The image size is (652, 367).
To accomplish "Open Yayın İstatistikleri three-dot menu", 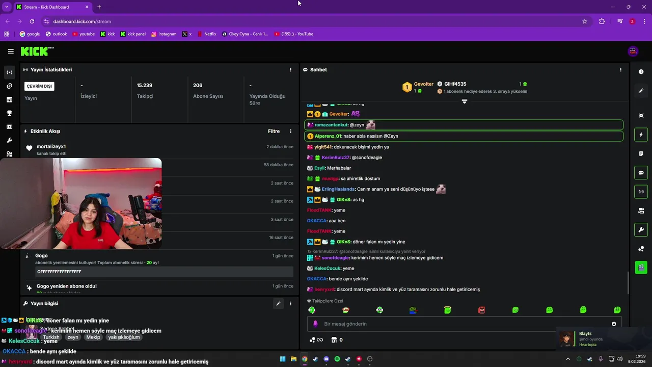I will pyautogui.click(x=291, y=70).
